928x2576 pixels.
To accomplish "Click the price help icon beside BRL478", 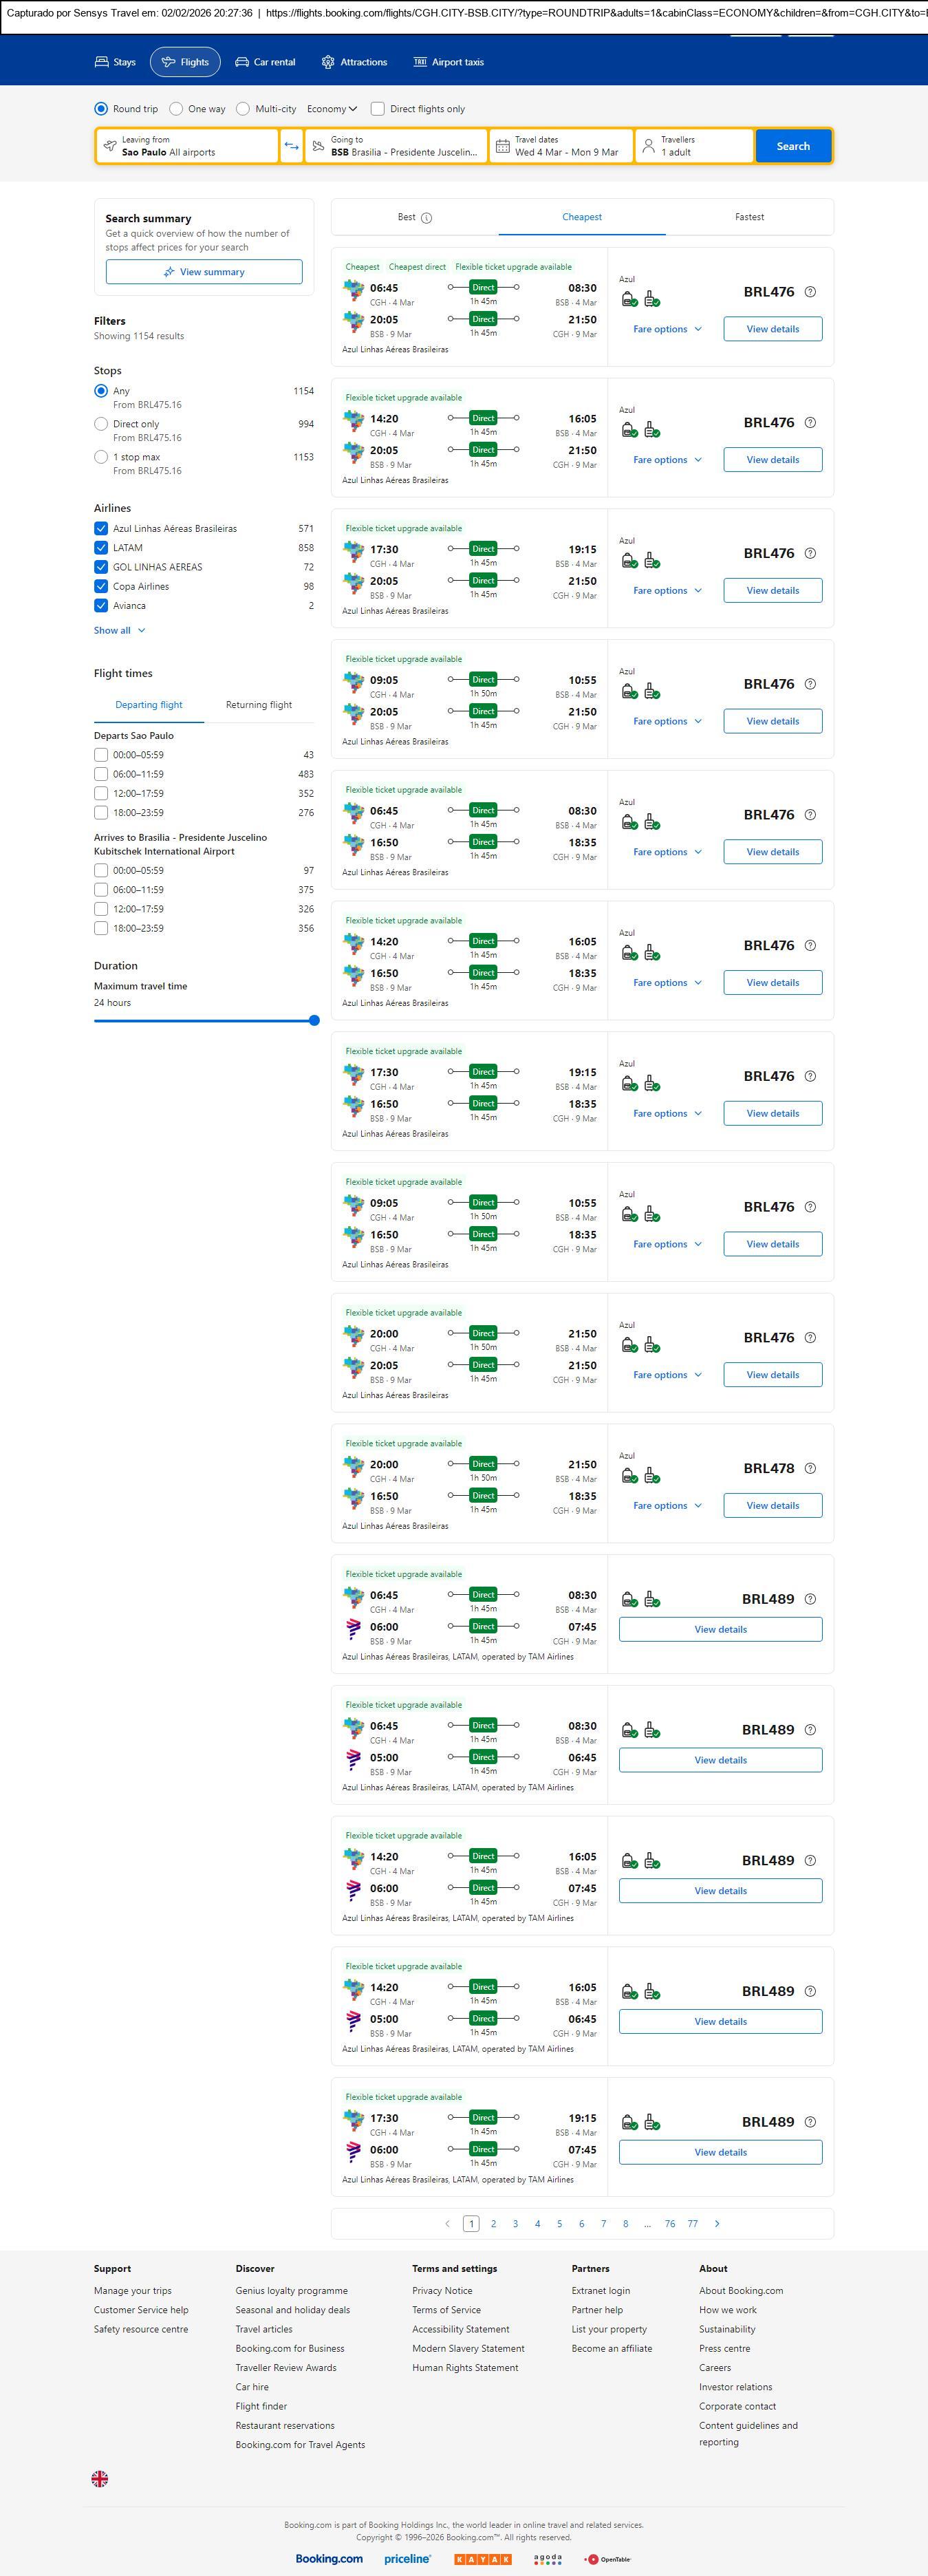I will [810, 1468].
